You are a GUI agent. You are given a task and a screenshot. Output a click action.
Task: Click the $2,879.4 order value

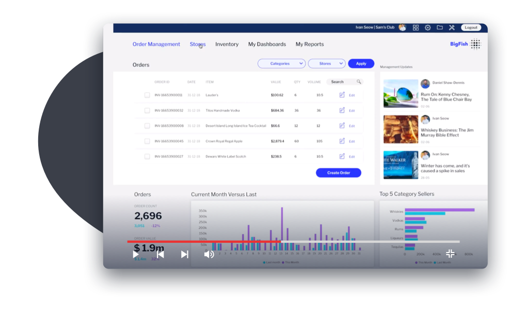pyautogui.click(x=278, y=141)
